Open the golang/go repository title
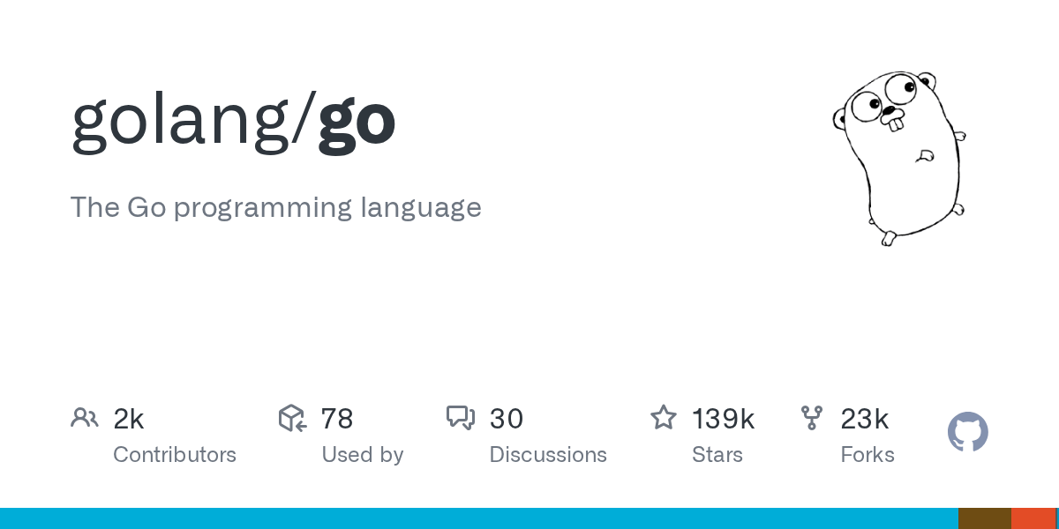The height and width of the screenshot is (529, 1059). [233, 121]
